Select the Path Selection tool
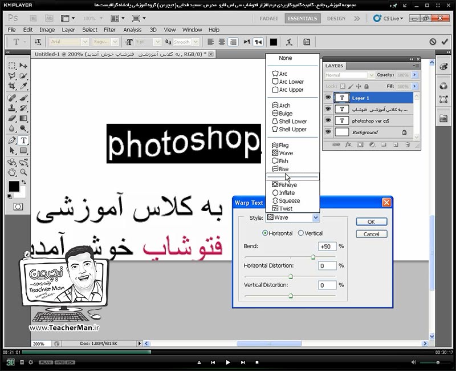The image size is (456, 371). coord(11,151)
